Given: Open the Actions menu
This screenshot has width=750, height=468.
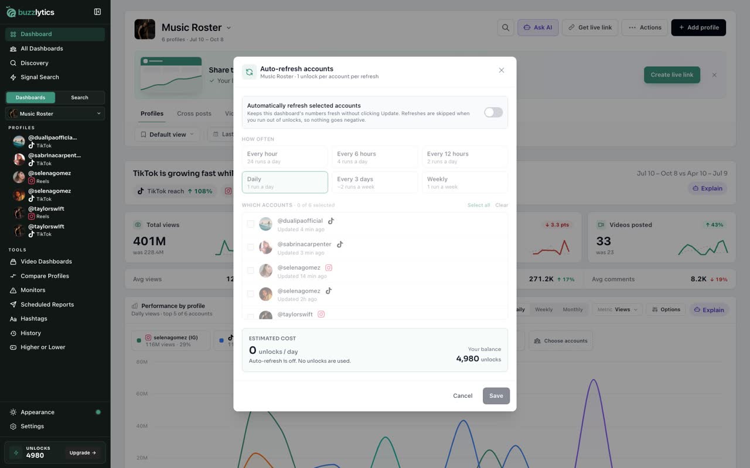Looking at the screenshot, I should pyautogui.click(x=645, y=27).
